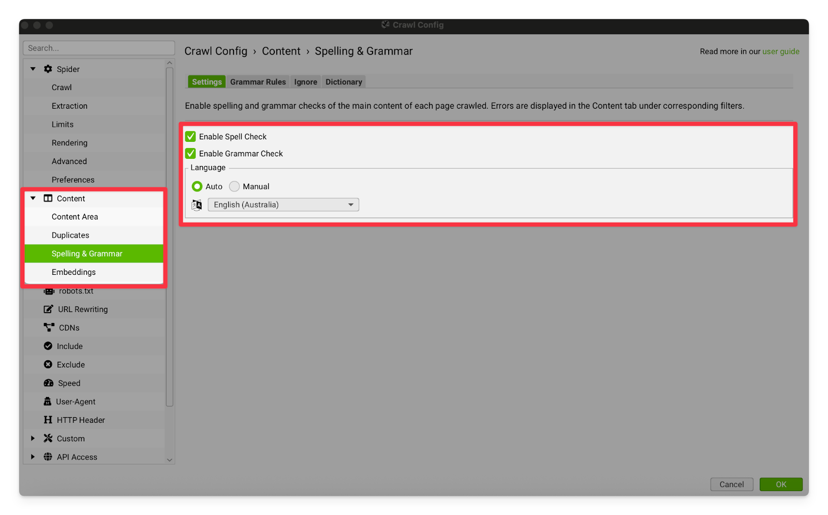828x515 pixels.
Task: Click the sidebar Search field
Action: coord(98,48)
